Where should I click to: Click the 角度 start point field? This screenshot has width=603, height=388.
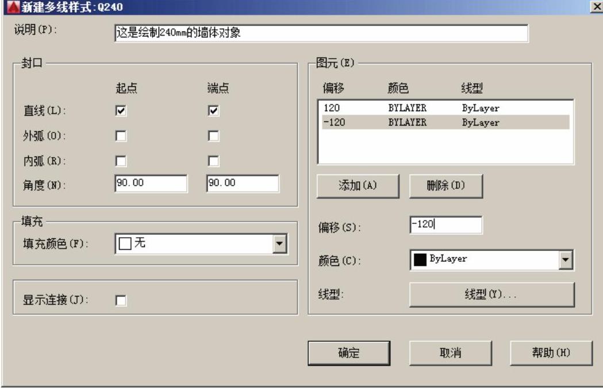tap(151, 184)
